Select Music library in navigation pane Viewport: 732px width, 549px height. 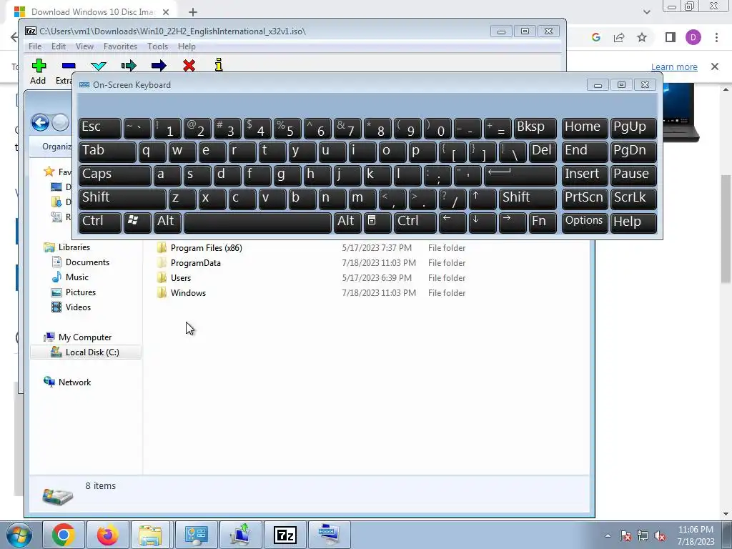77,277
